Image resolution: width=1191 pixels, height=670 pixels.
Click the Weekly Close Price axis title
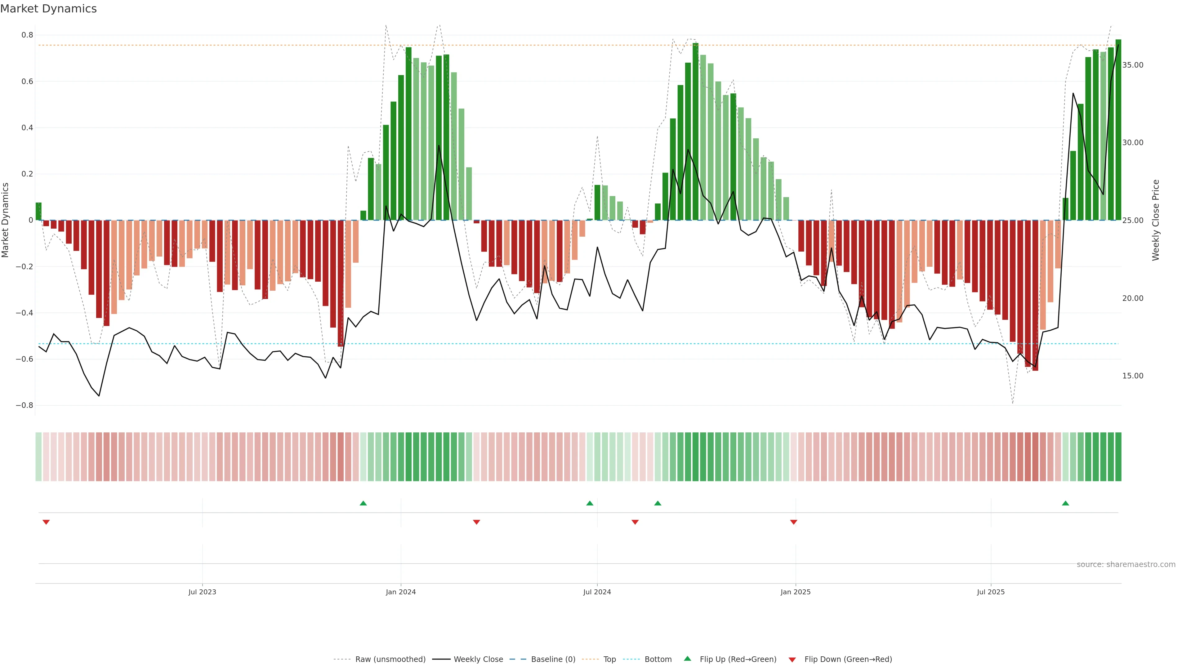click(x=1155, y=220)
